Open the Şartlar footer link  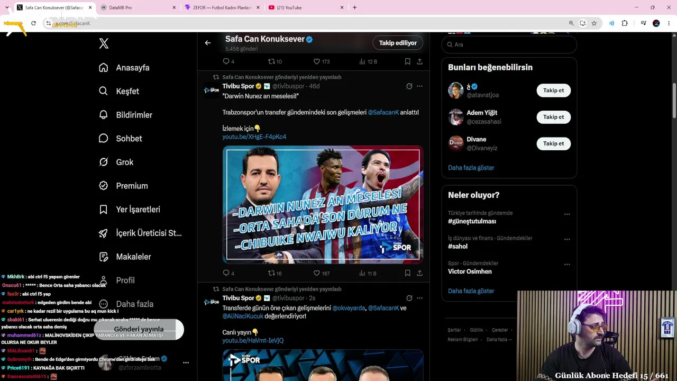point(454,330)
